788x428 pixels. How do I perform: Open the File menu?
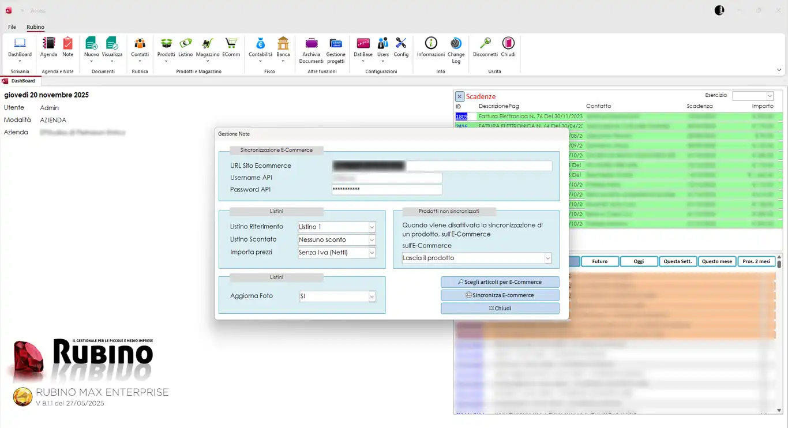click(12, 27)
